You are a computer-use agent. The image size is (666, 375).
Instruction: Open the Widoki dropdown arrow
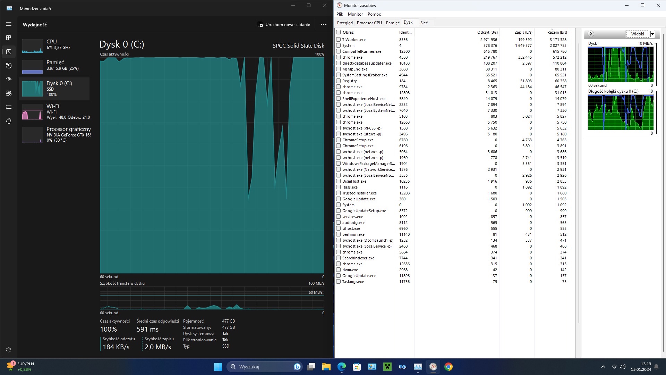point(652,34)
